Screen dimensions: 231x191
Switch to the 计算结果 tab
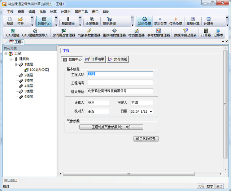coord(95,59)
